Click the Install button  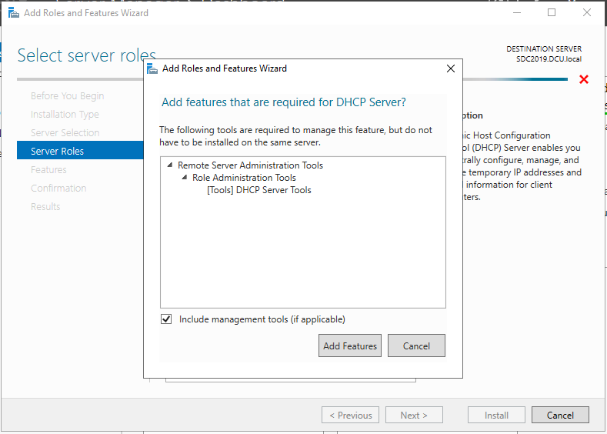coord(496,415)
